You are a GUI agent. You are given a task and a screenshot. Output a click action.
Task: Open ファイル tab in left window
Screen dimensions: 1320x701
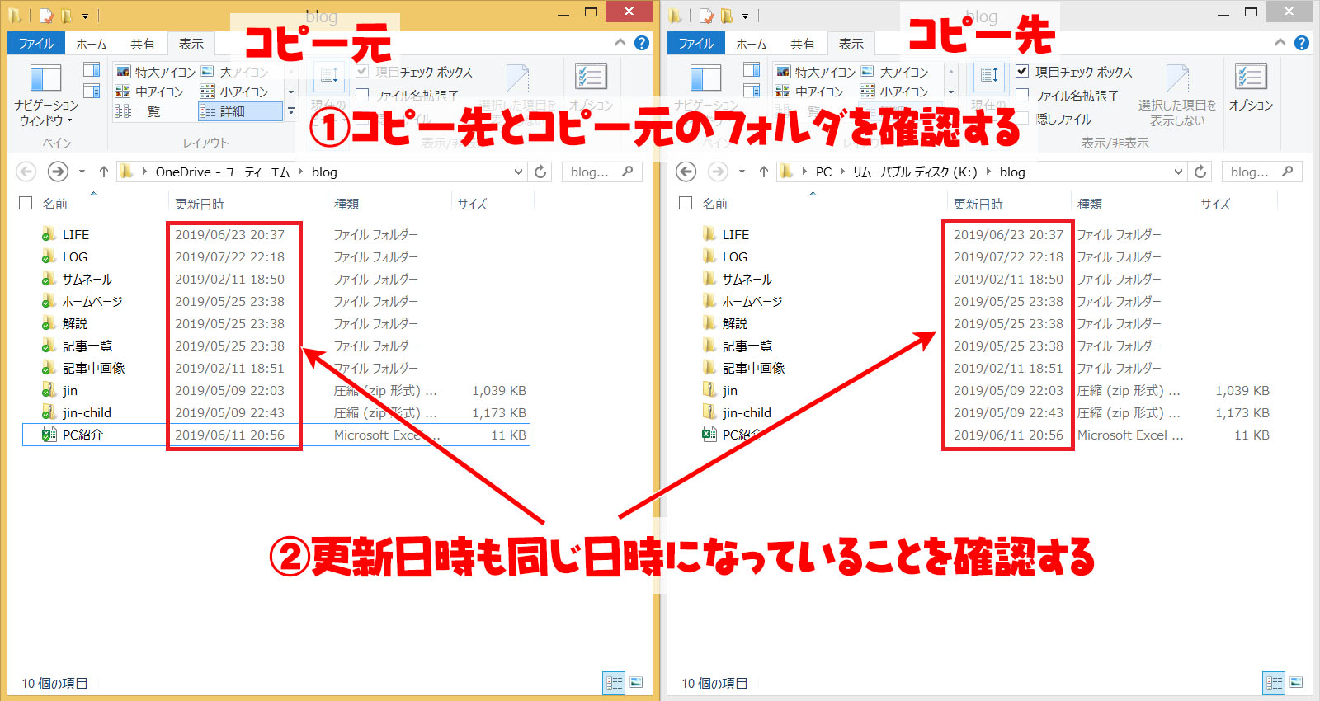click(x=36, y=44)
